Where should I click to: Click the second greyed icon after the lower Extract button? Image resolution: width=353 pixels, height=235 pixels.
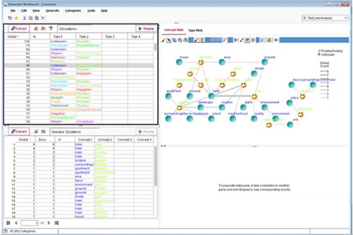coord(44,131)
